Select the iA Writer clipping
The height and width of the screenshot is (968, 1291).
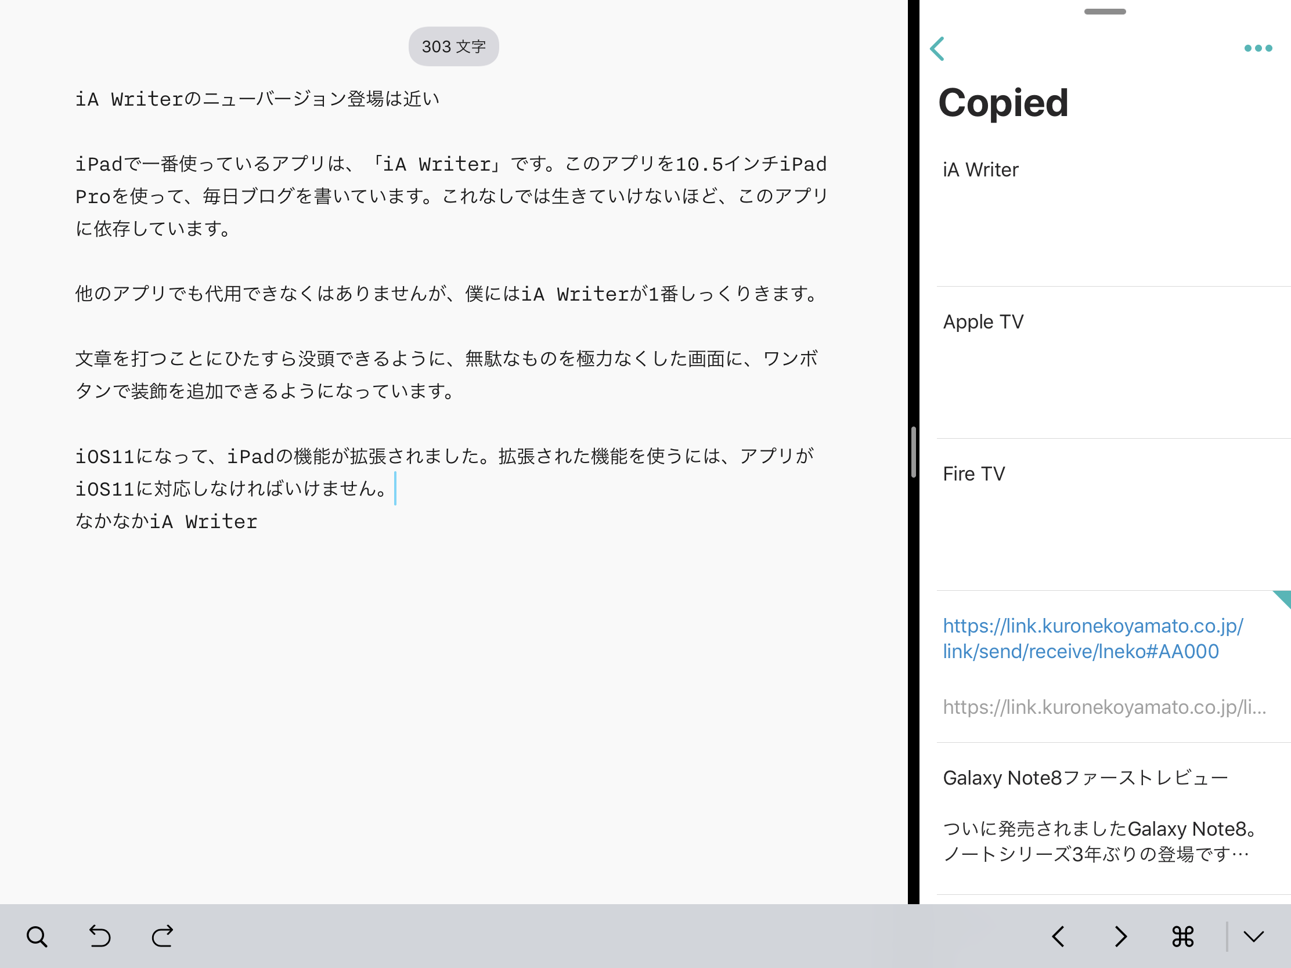pyautogui.click(x=1113, y=211)
